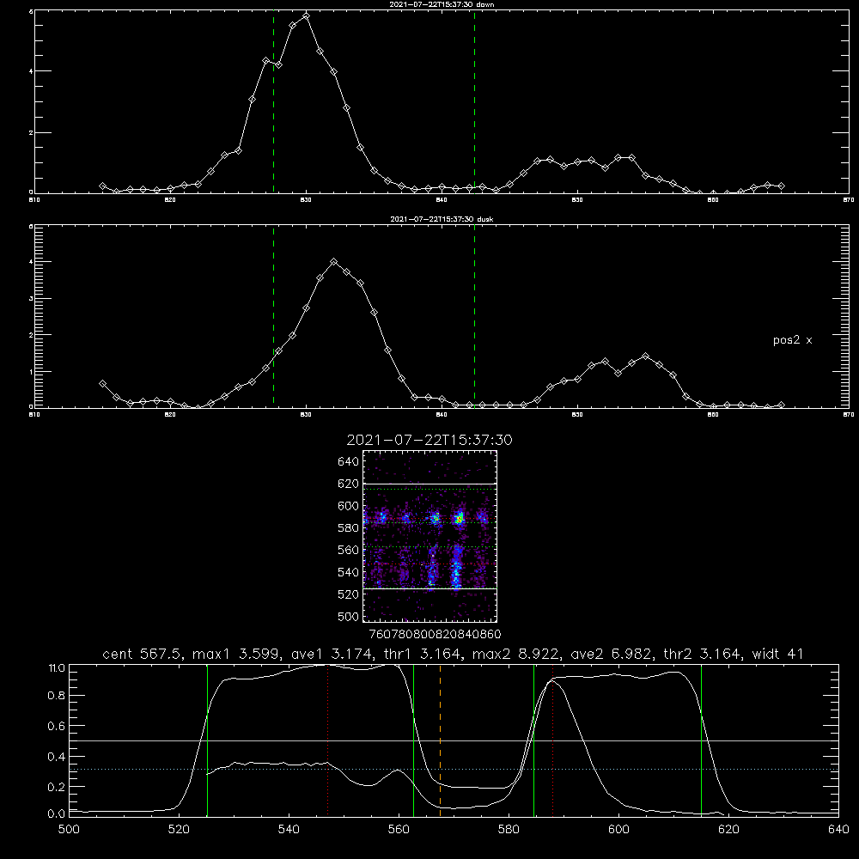Click the '0.2' y-axis label of bottom plot

(x=57, y=787)
